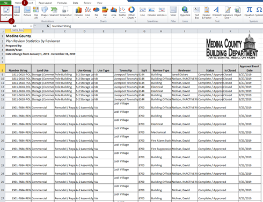Select the Review Type header cell
The image size is (263, 202).
tap(161, 68)
